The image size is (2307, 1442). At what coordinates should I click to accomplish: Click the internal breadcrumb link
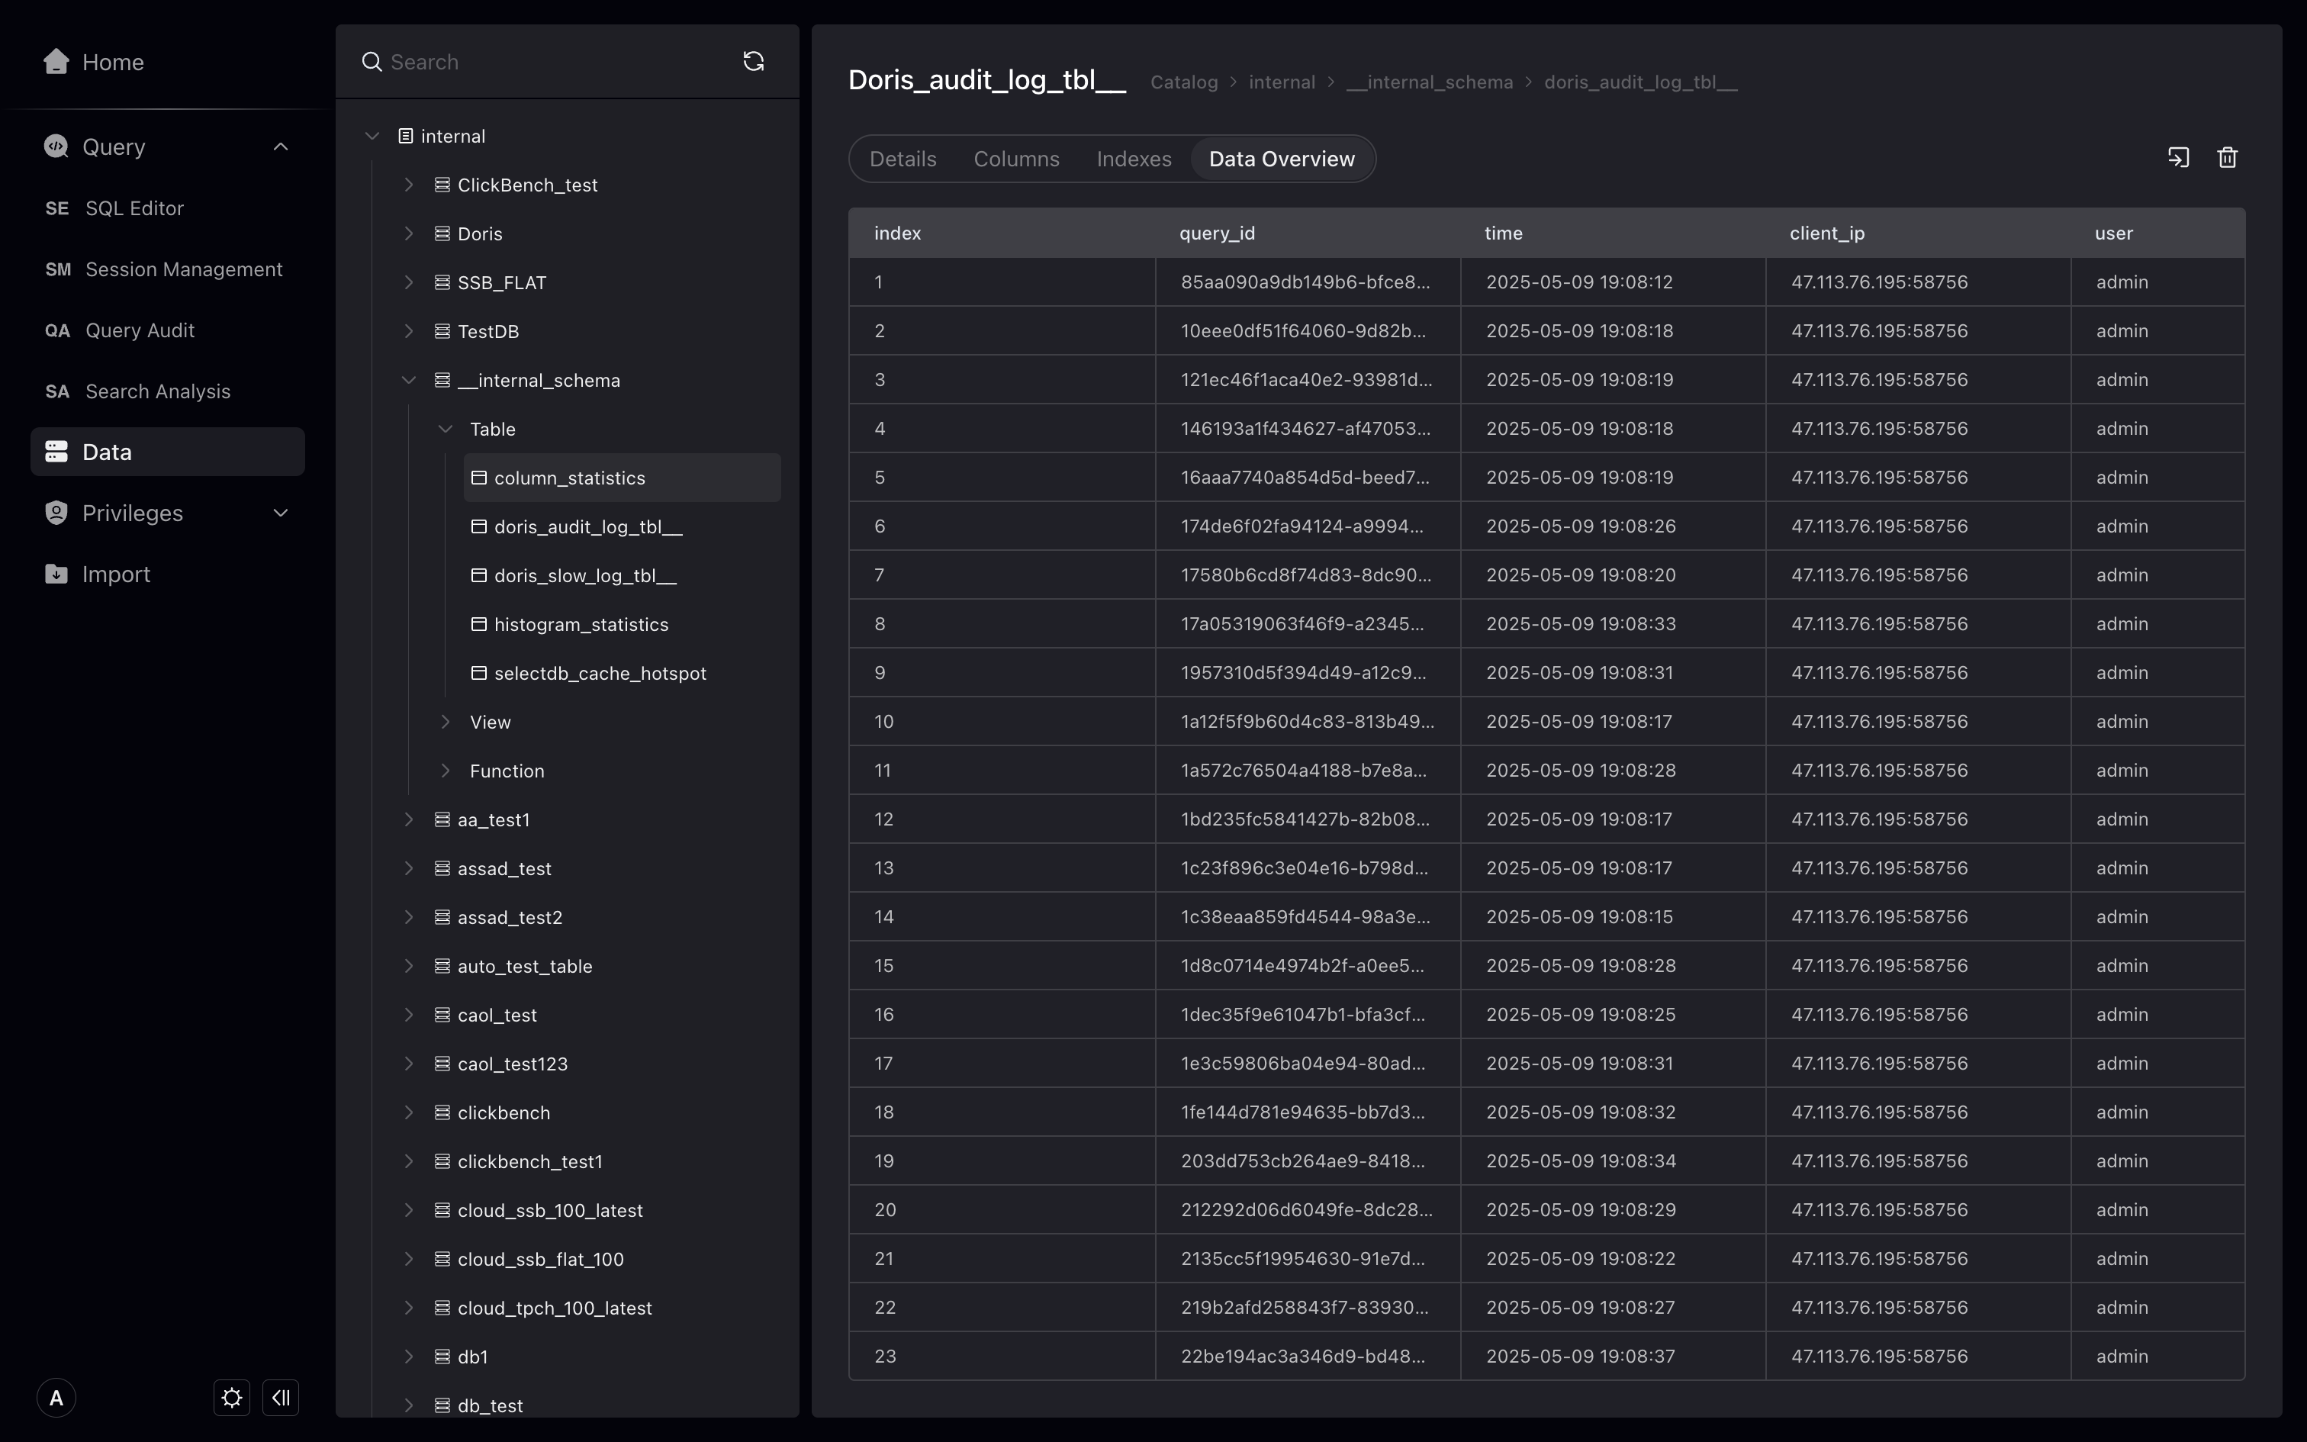pos(1281,82)
